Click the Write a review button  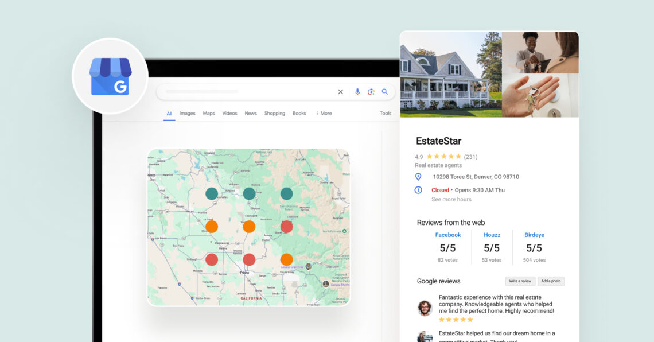[520, 281]
